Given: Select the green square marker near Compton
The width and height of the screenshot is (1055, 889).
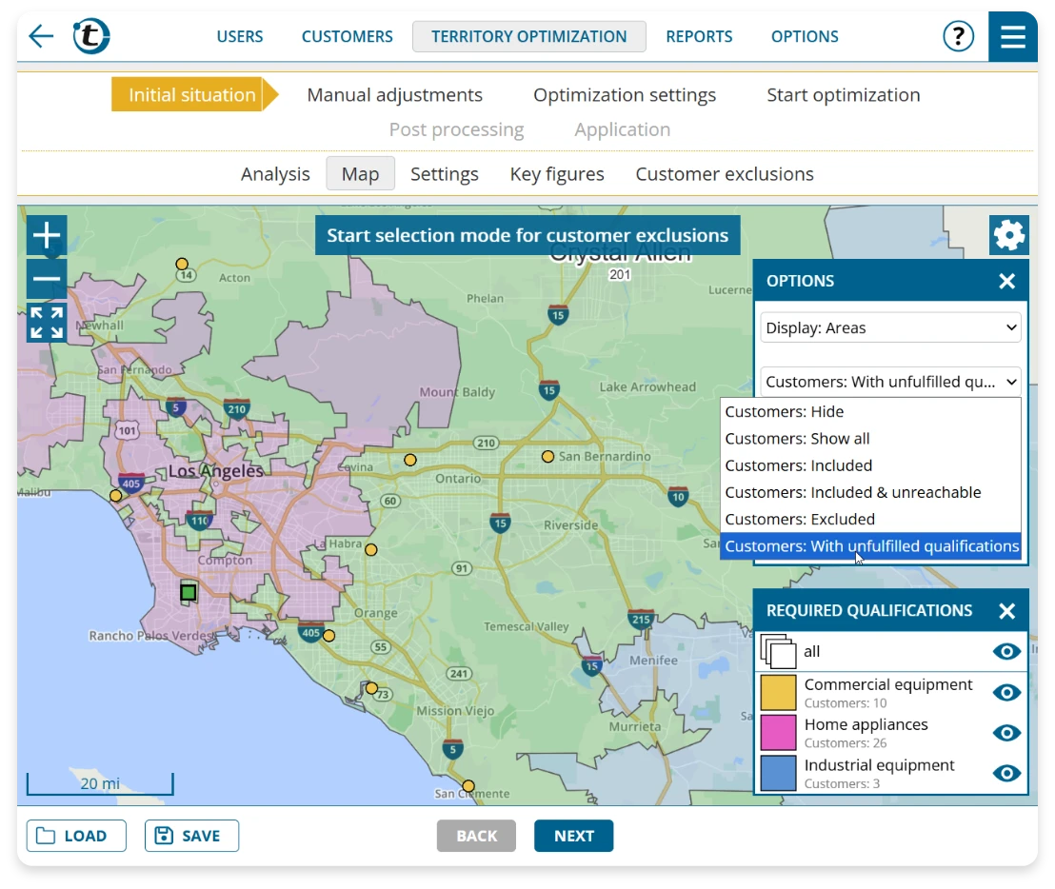Looking at the screenshot, I should click(189, 592).
